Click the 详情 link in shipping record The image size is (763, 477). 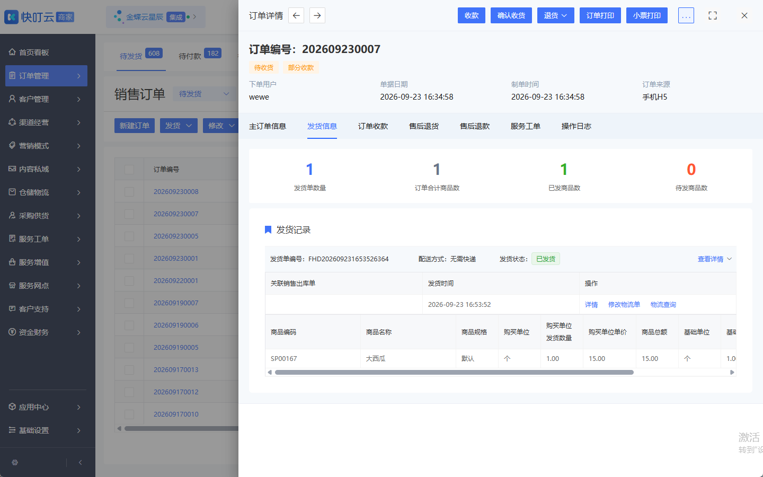(591, 305)
